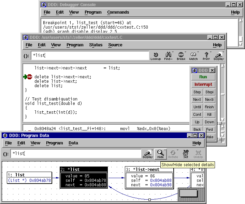Open the Break dropdown arrow

tap(186, 52)
